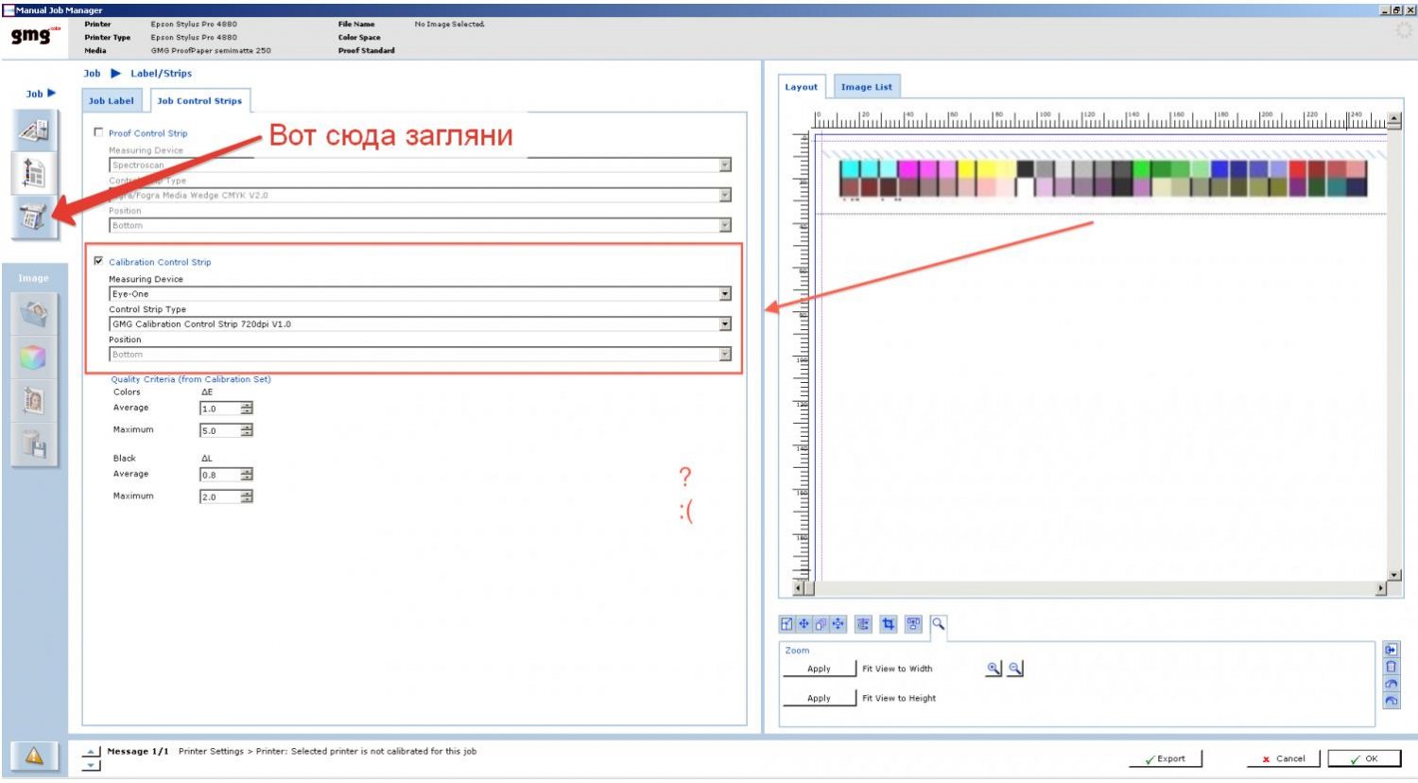Apply Fit View to Height

[819, 698]
